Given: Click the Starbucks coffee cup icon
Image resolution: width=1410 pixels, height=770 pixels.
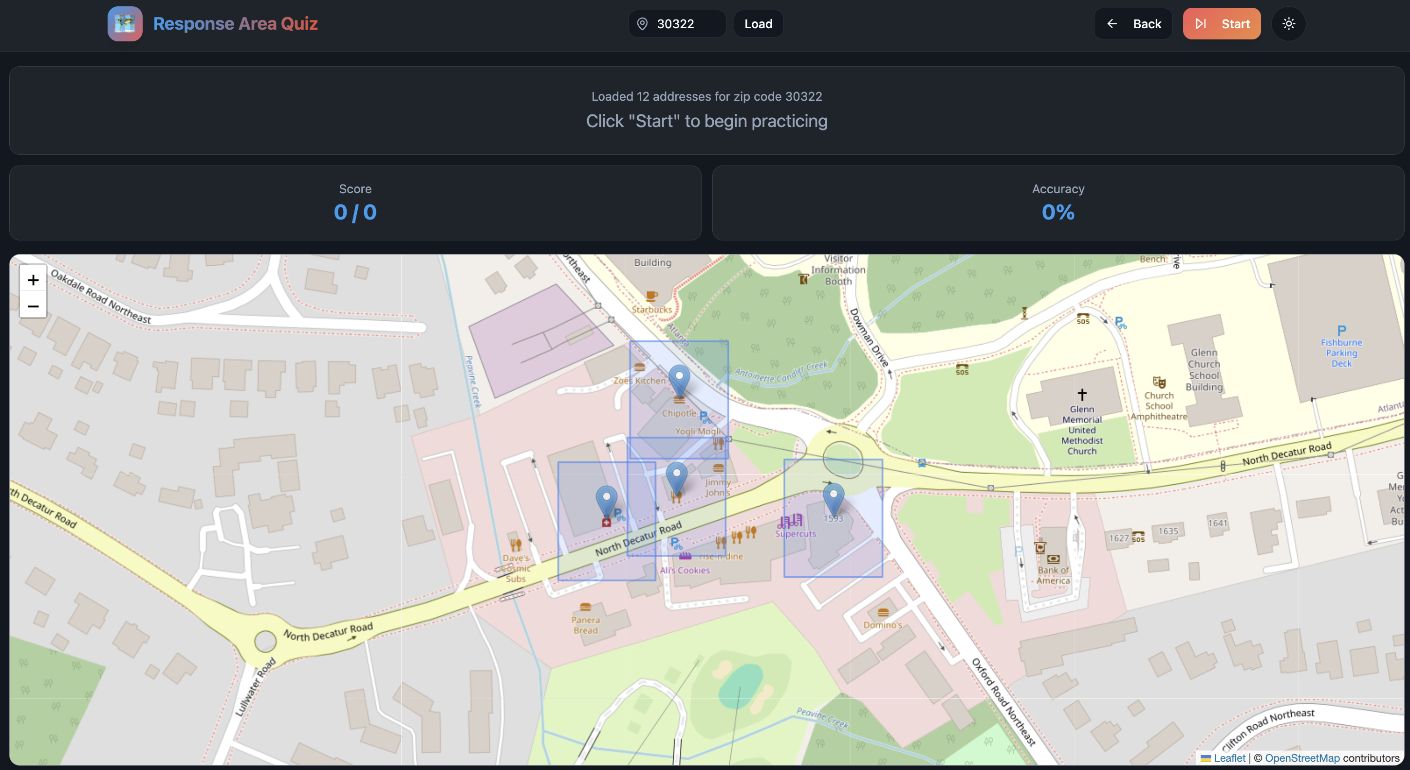Looking at the screenshot, I should [651, 296].
